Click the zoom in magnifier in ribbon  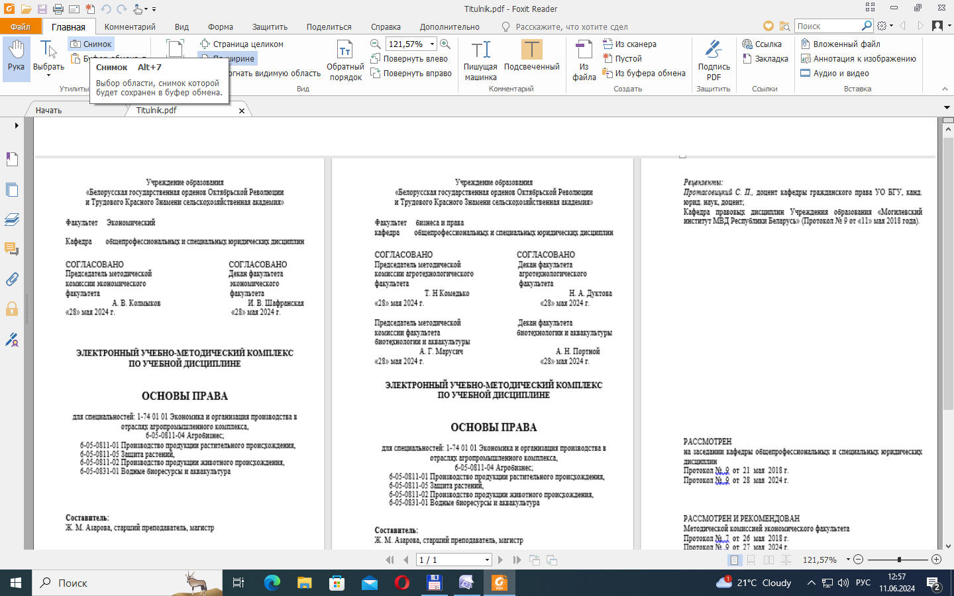point(445,44)
